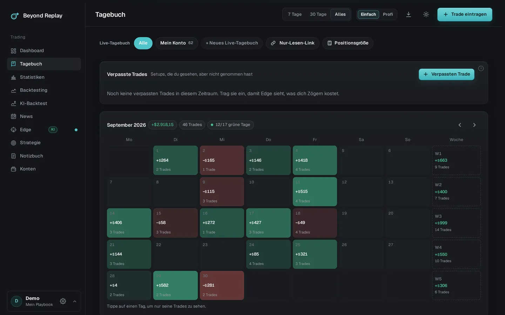Click the Beyond Replay logo icon
Screen dimensions: 505x315
tap(15, 16)
